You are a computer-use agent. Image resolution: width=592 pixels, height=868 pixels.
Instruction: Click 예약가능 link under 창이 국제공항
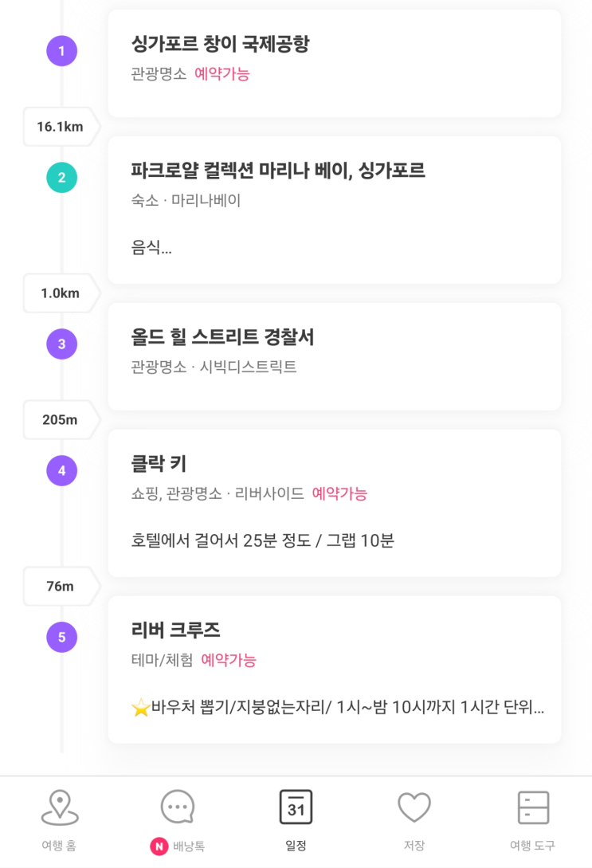[222, 73]
